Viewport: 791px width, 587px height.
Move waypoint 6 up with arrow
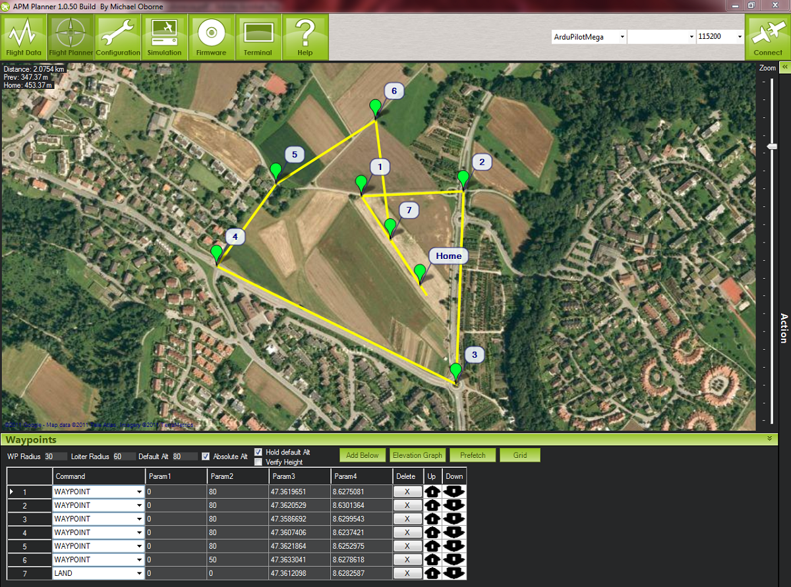pyautogui.click(x=432, y=559)
